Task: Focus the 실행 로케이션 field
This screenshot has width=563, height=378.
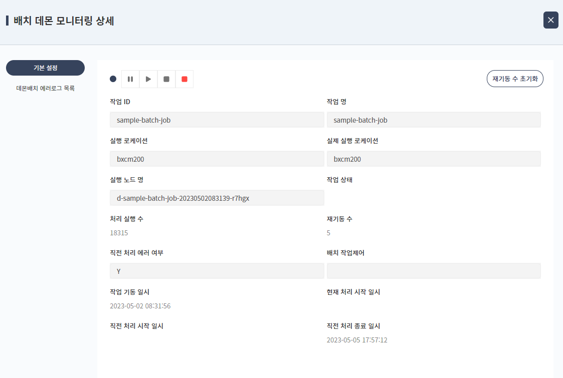Action: click(x=217, y=159)
